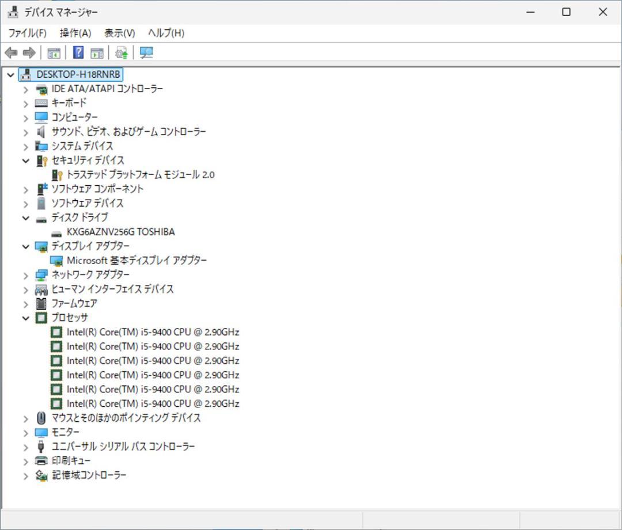Screen dimensions: 622x530
Task: Select the 記憶域コントローラー label
Action: pos(89,475)
